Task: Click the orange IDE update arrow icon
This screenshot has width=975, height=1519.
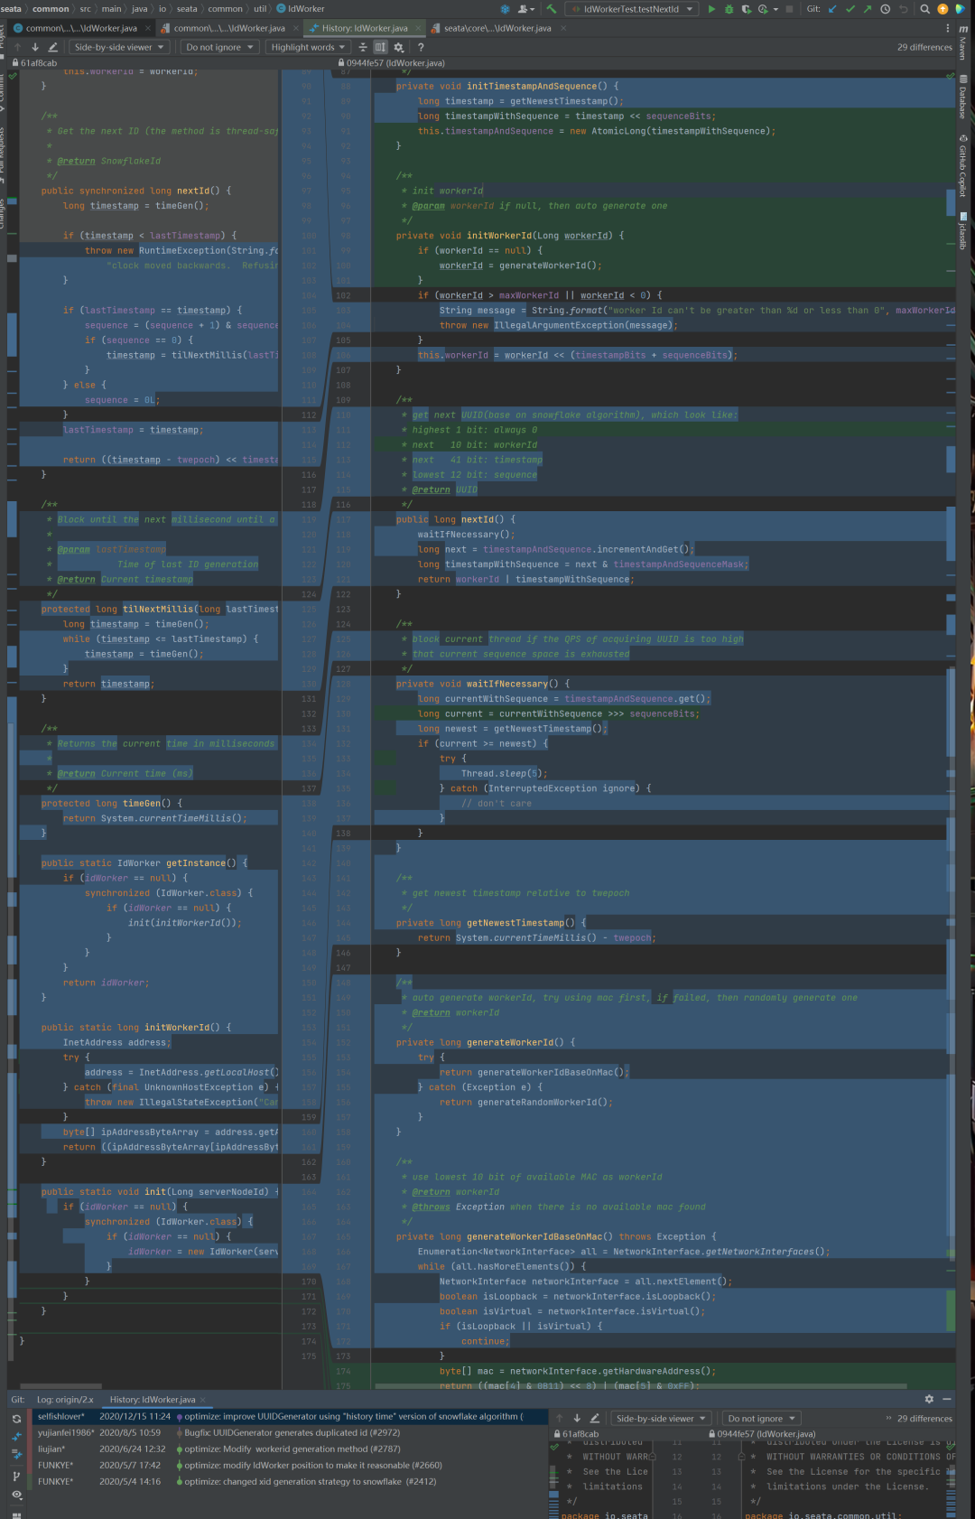Action: point(942,9)
